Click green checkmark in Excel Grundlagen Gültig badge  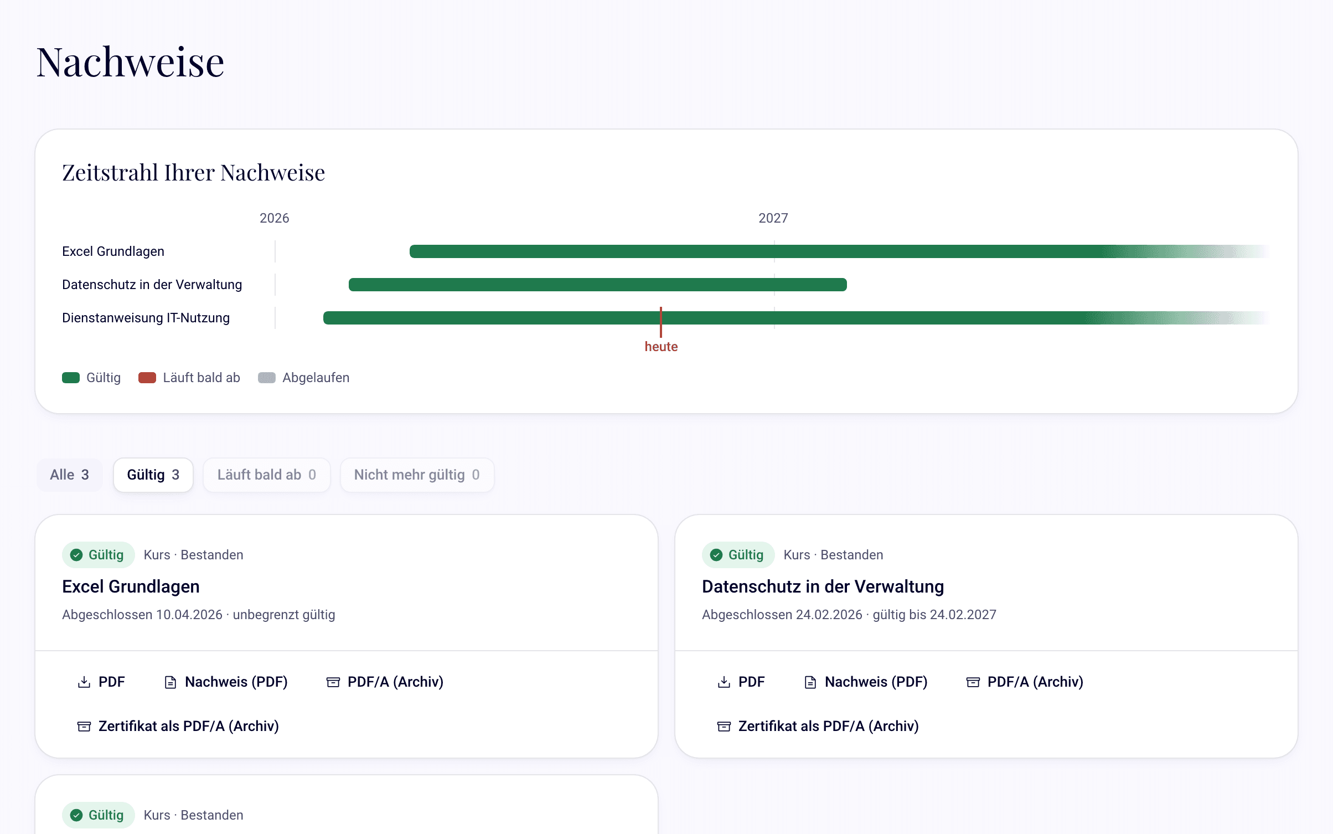[77, 555]
